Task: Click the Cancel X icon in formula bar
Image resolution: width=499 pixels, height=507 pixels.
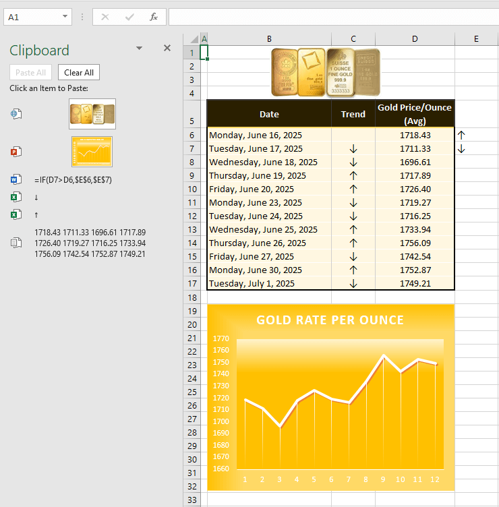Action: (x=105, y=17)
